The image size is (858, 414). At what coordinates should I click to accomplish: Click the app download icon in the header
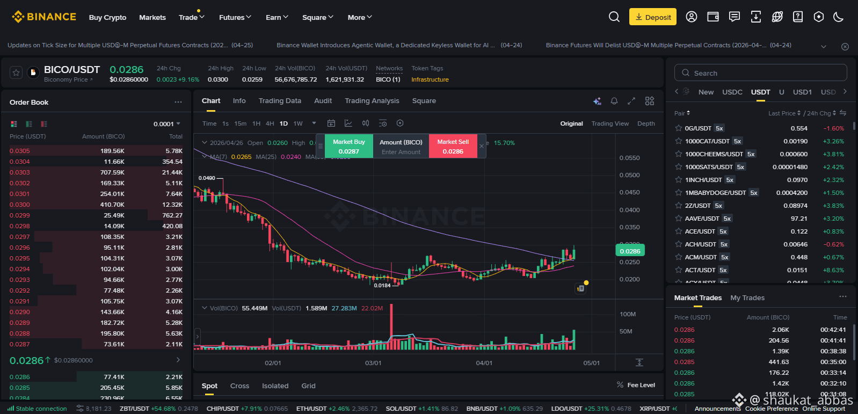756,17
